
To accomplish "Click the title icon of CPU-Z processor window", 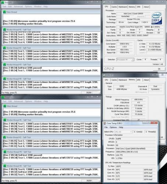I will tap(104, 2).
